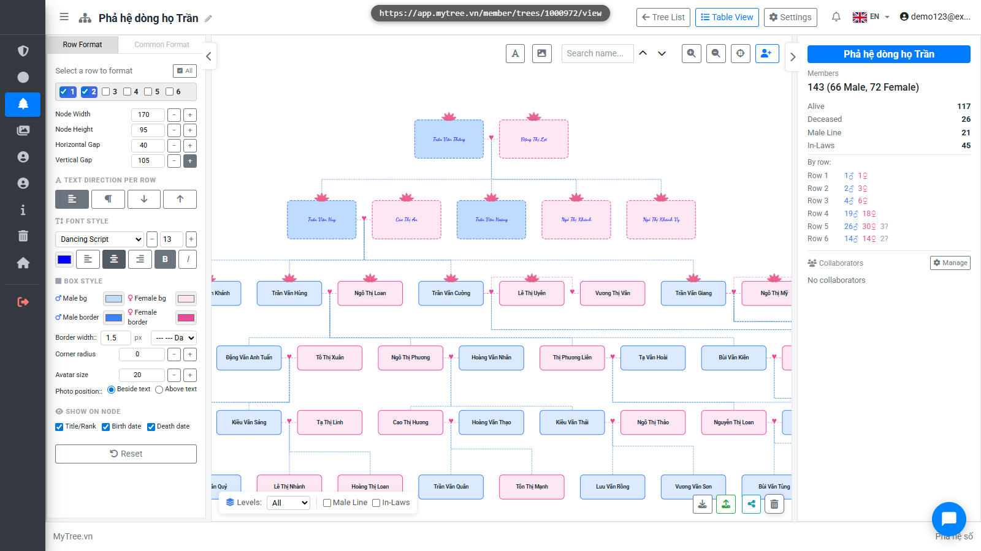Select All rows button

click(185, 70)
